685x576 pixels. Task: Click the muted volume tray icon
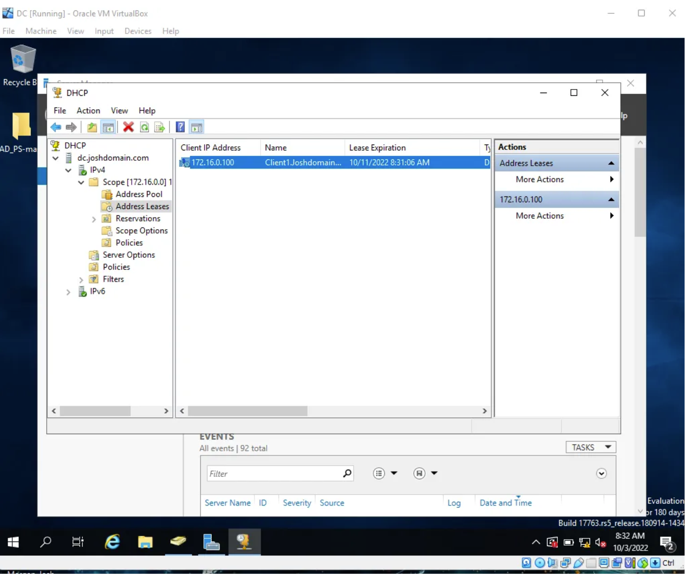click(x=600, y=543)
